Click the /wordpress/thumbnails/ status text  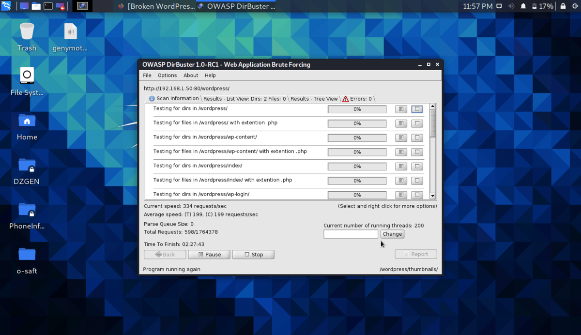point(409,269)
